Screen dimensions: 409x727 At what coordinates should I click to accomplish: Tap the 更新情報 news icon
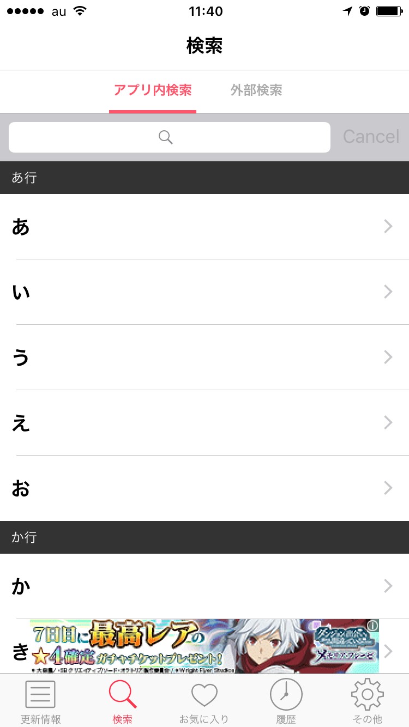[40, 695]
